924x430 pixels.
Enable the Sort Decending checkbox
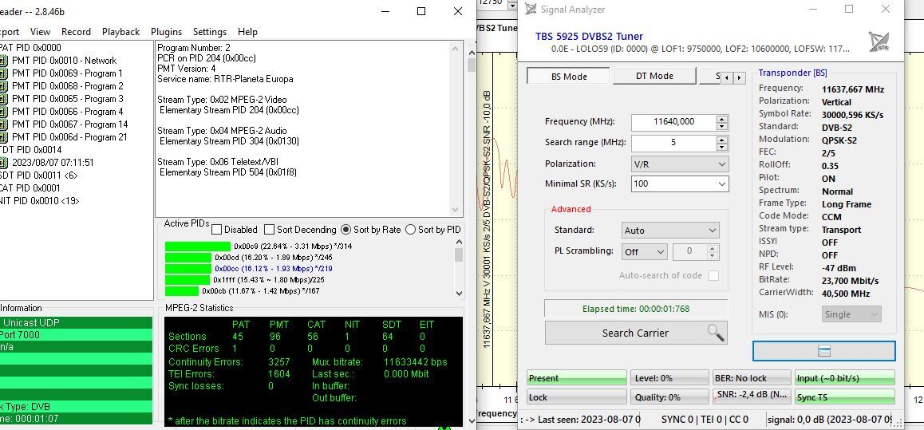point(270,230)
